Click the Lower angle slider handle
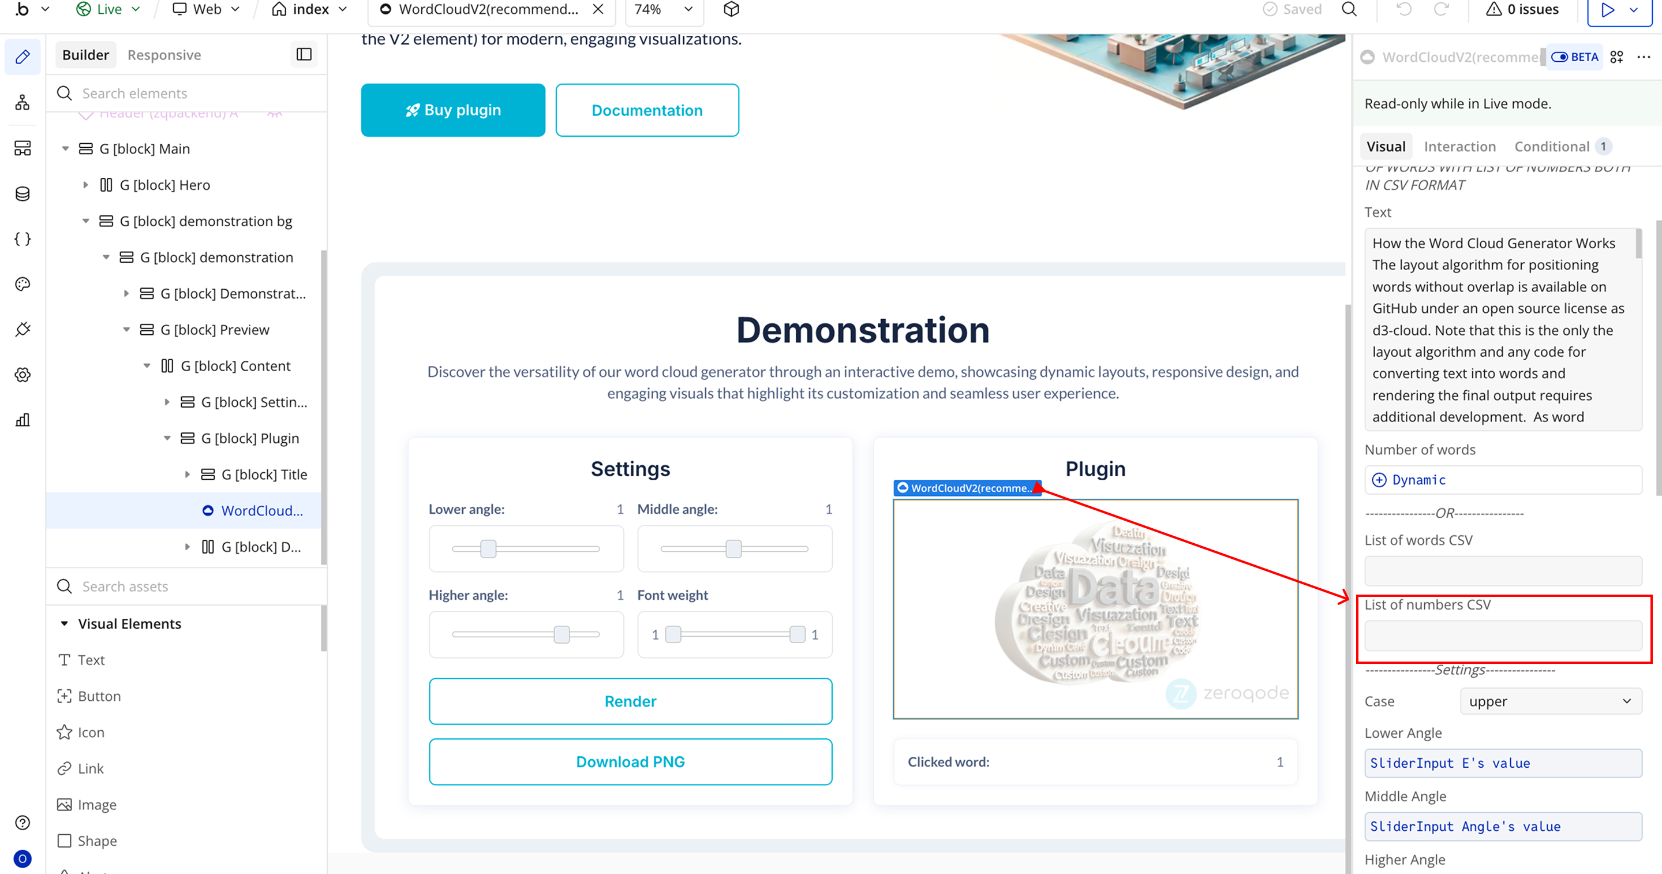Image resolution: width=1662 pixels, height=874 pixels. [x=488, y=548]
